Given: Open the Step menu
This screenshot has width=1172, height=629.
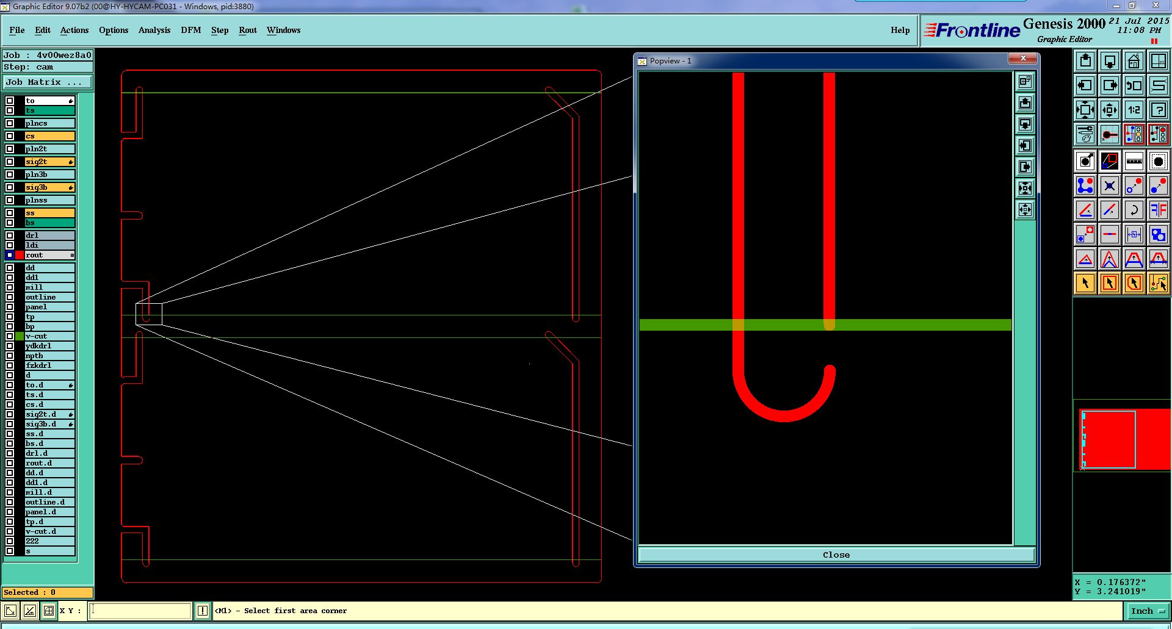Looking at the screenshot, I should tap(220, 30).
